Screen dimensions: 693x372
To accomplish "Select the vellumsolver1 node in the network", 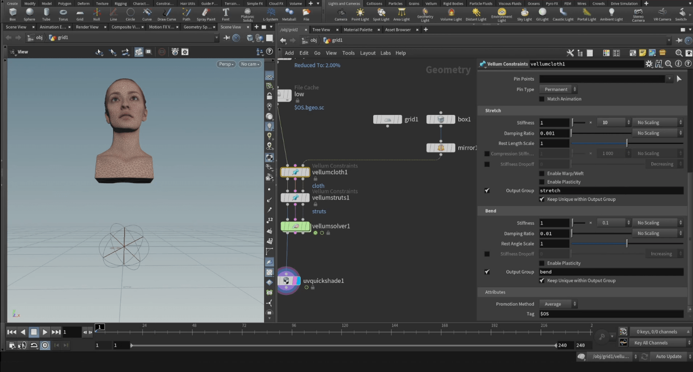I will coord(295,226).
